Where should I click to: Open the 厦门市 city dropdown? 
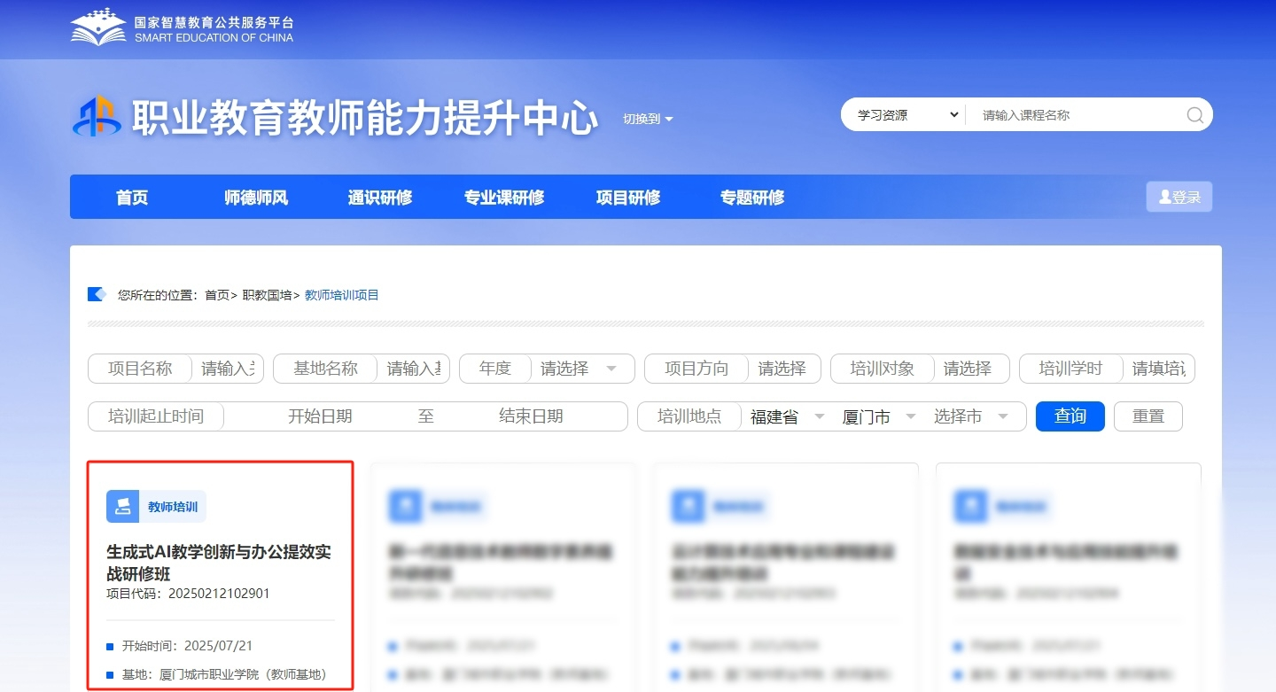click(x=879, y=416)
